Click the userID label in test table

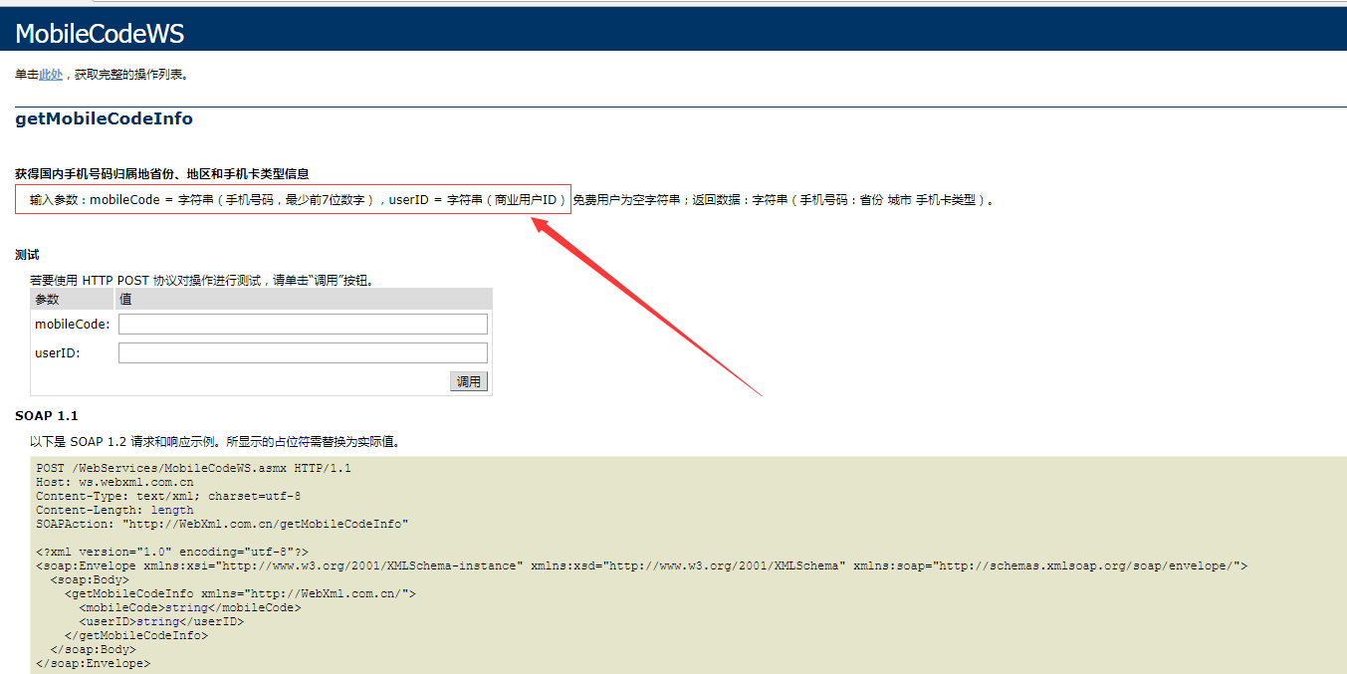[57, 353]
